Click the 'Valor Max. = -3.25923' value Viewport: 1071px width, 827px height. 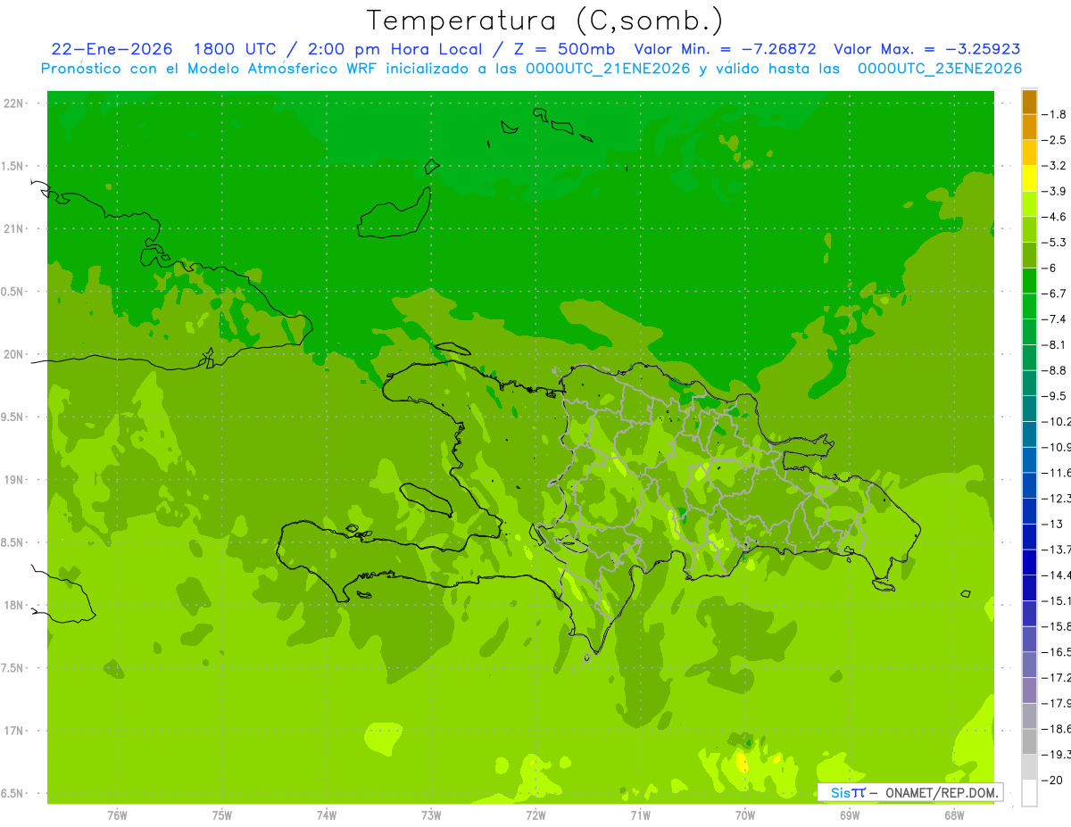tap(927, 49)
